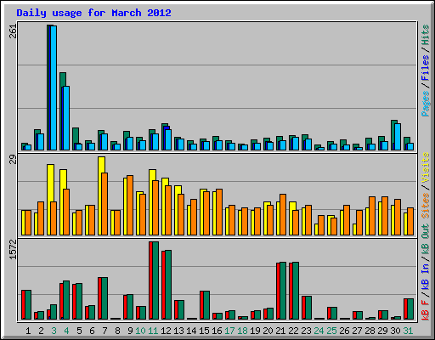The image size is (435, 340).
Task: Click the 'kB F' legend label
Action: point(425,310)
